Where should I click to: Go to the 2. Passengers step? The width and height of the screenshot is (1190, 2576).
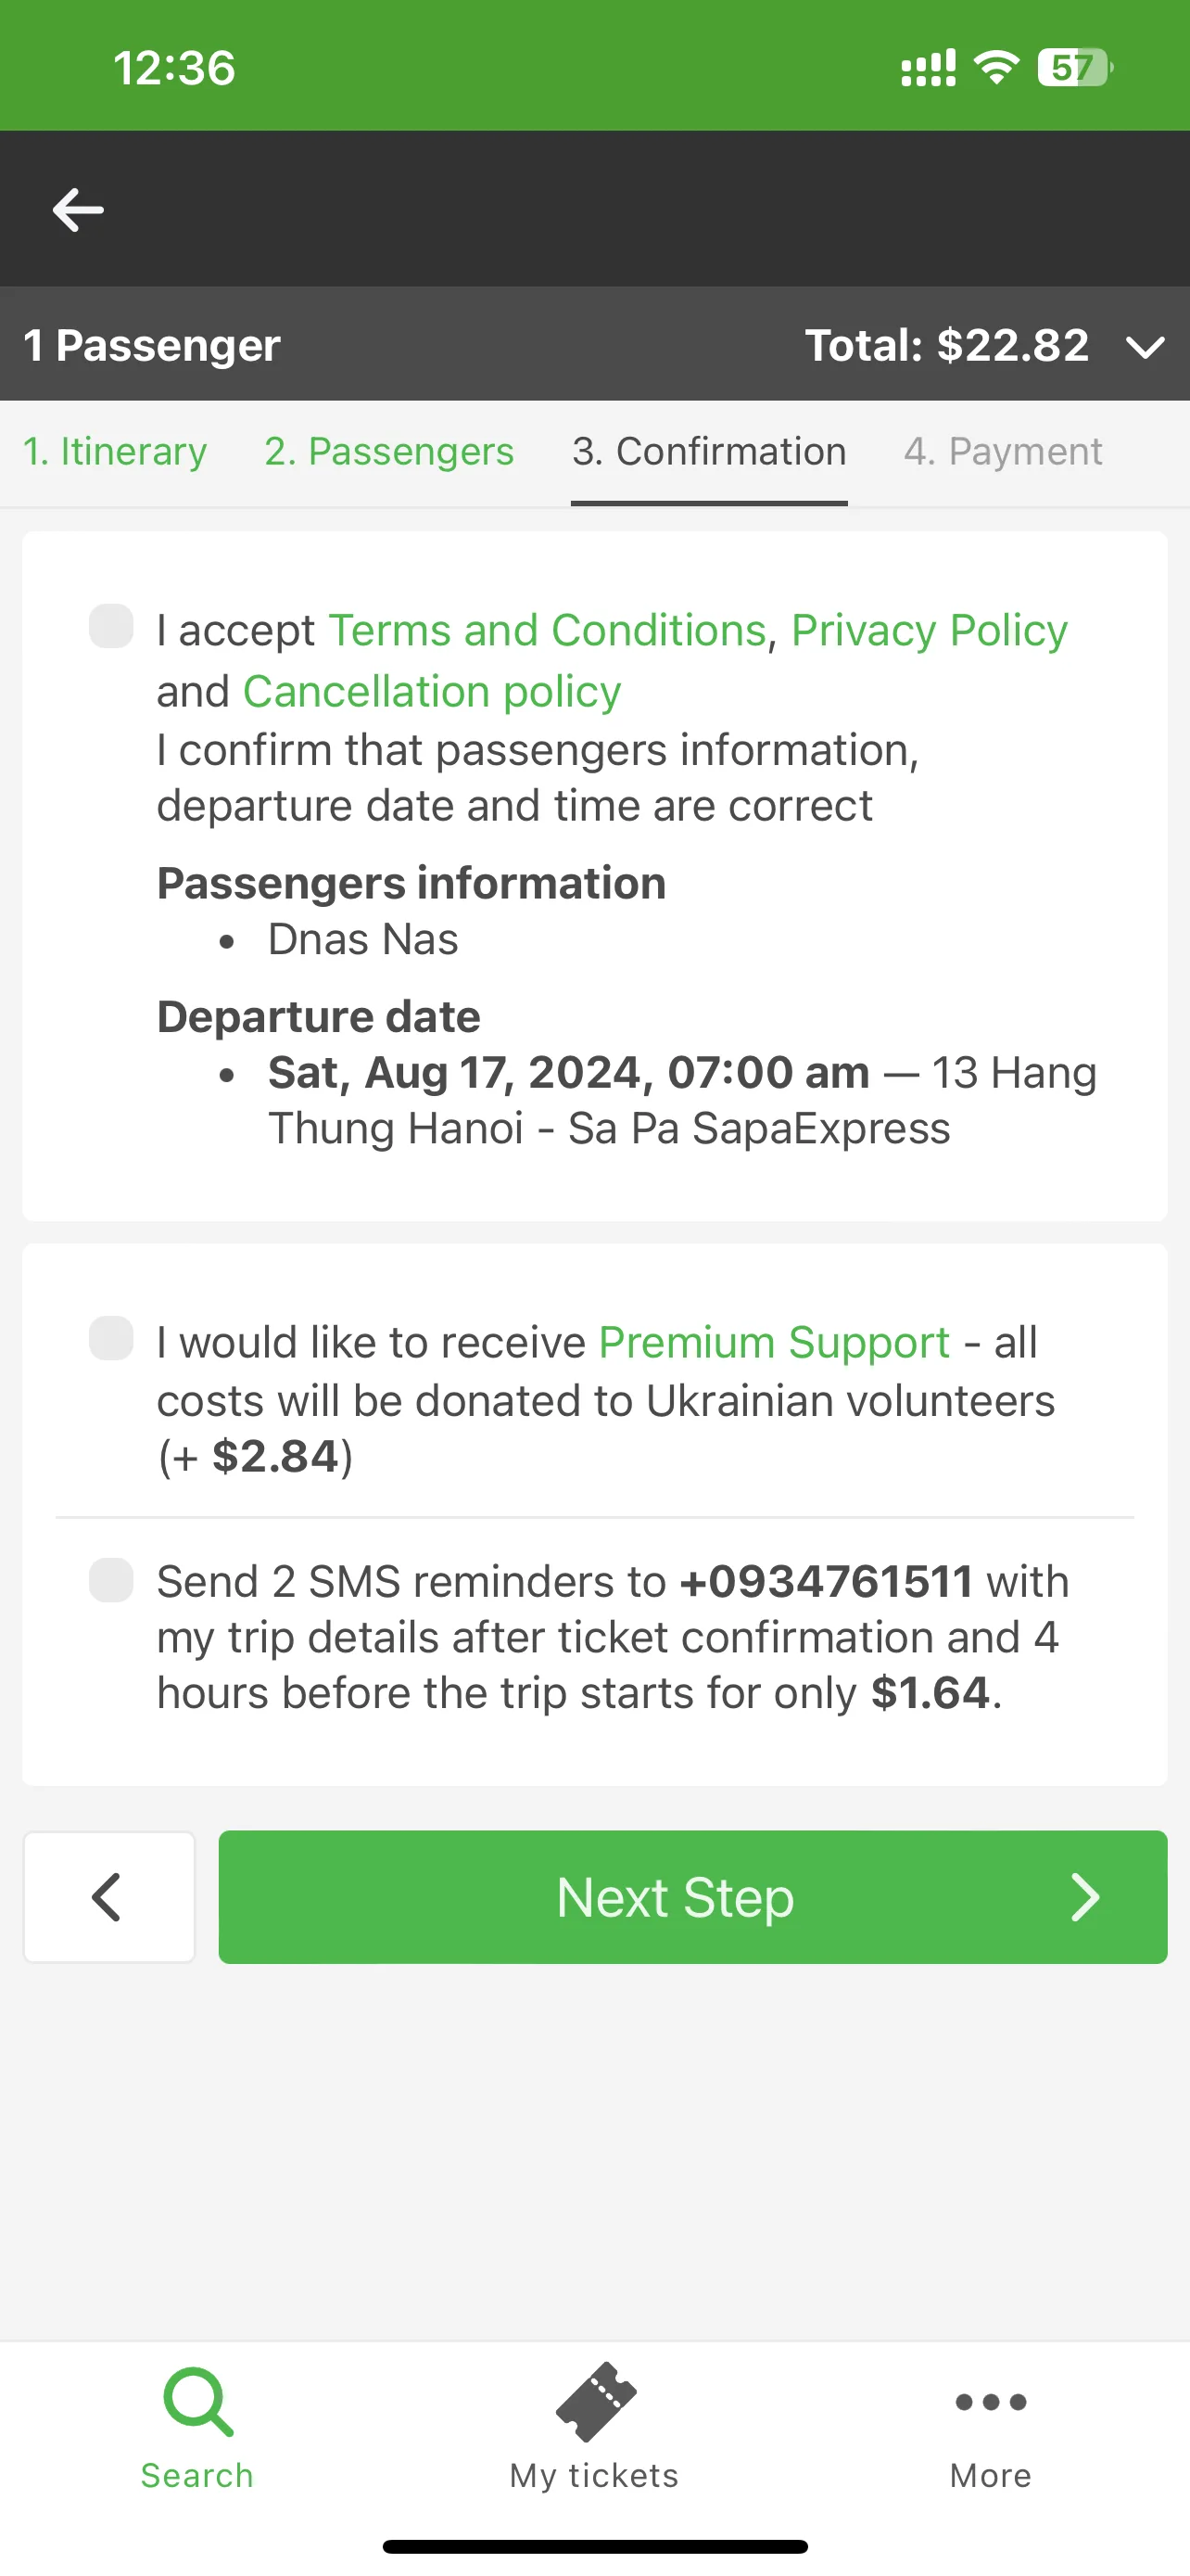(388, 452)
